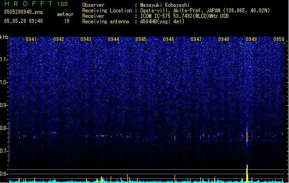Click the observer name Masayuki Kobayashi
Viewport: 289px width, 183px height.
point(165,5)
